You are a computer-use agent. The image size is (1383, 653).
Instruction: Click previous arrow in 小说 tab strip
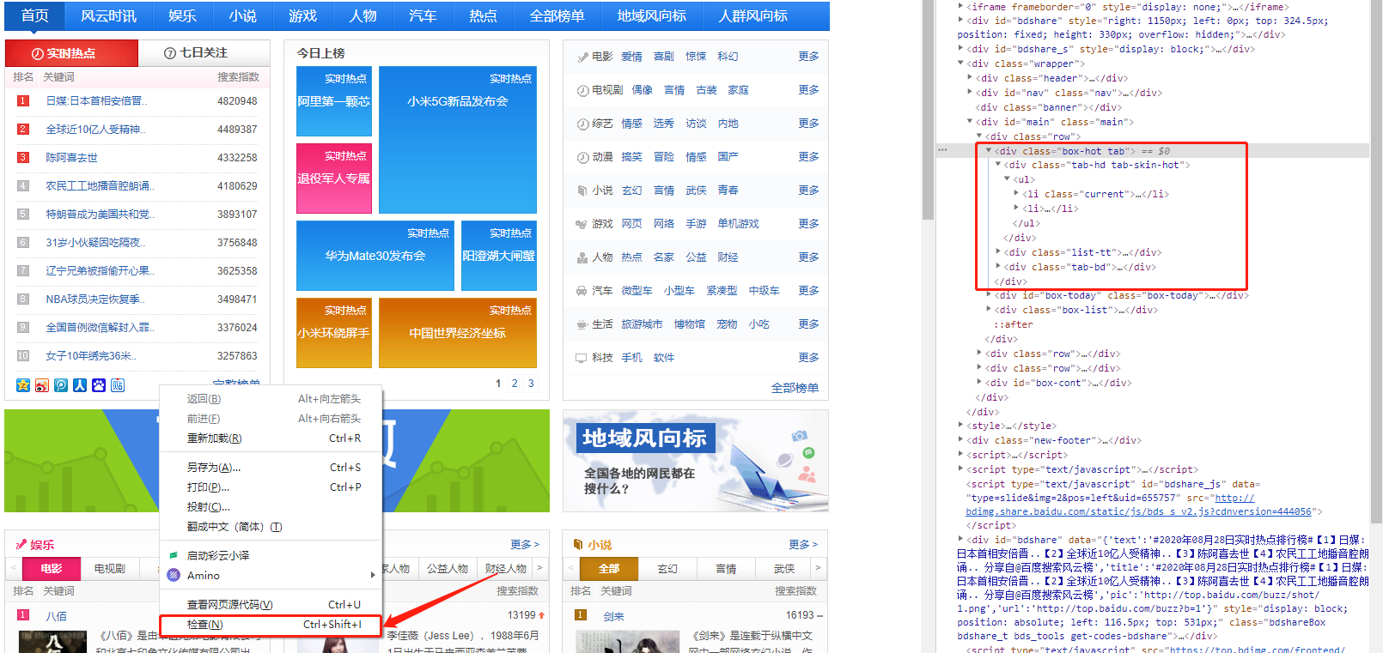click(570, 568)
